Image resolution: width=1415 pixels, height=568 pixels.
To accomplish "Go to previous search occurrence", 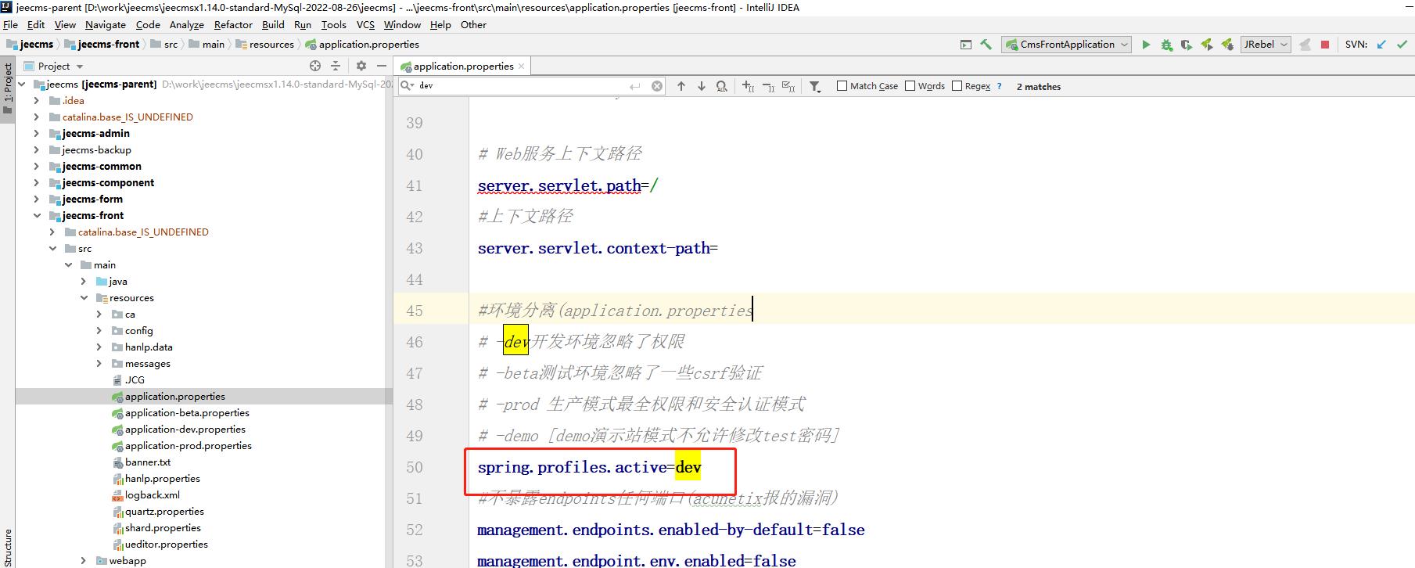I will (x=681, y=86).
